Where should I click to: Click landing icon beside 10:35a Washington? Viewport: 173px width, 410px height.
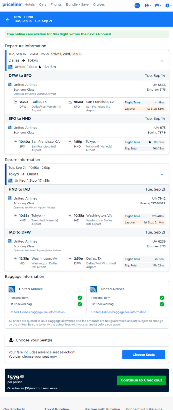pyautogui.click(x=70, y=216)
